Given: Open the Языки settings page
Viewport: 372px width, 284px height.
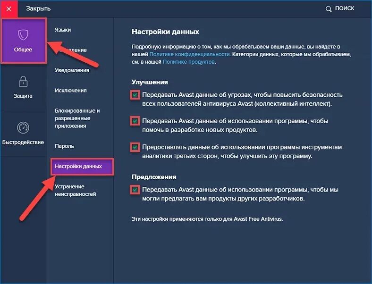Looking at the screenshot, I should tap(63, 30).
